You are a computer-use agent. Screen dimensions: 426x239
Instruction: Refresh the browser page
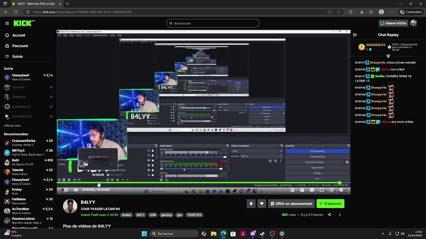click(x=16, y=12)
